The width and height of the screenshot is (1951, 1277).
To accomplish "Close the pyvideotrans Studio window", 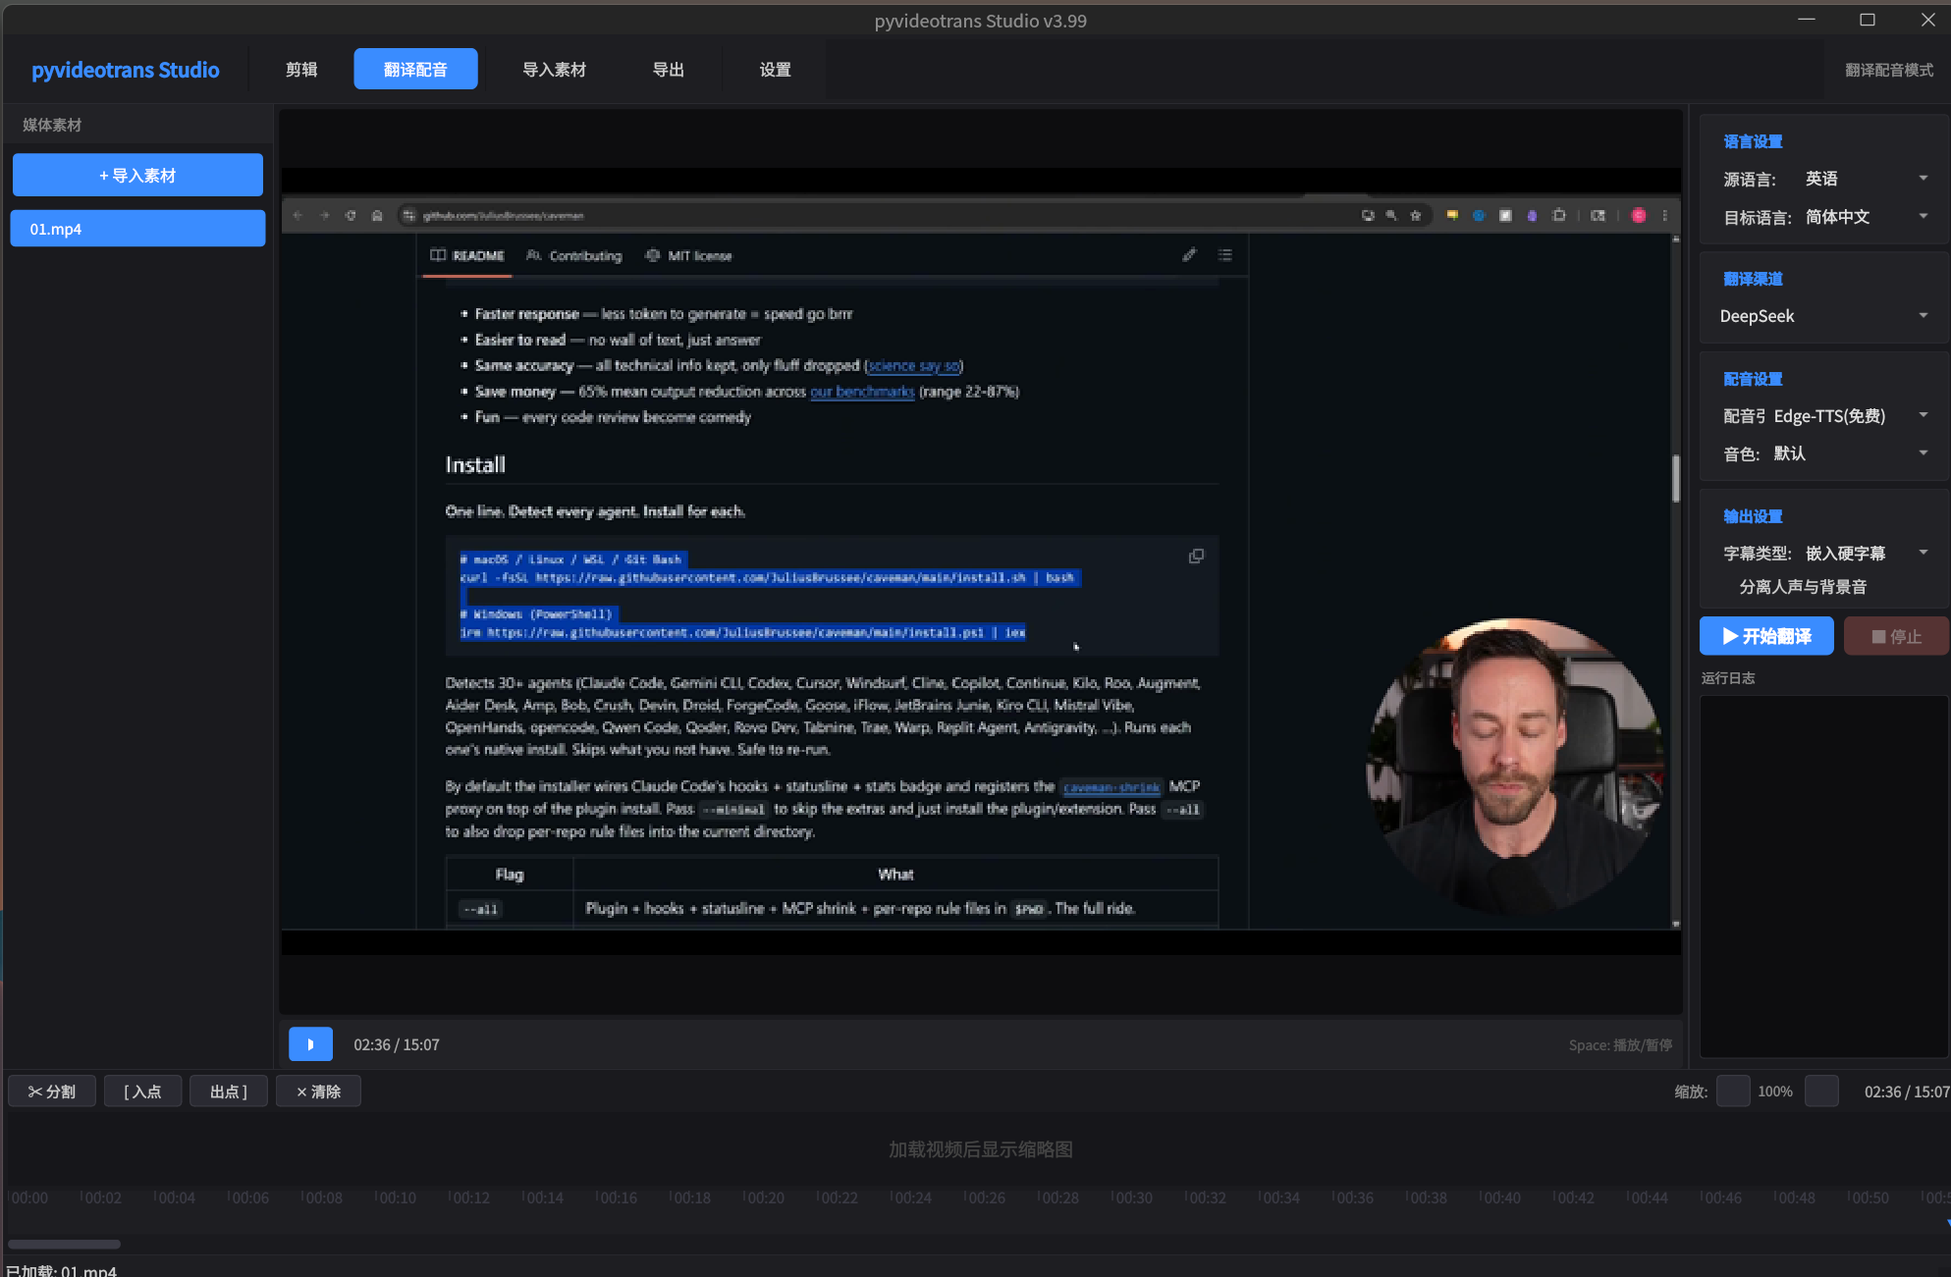I will (1928, 20).
